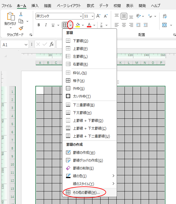
Task: Click the decrease indent icon
Action: click(x=138, y=25)
